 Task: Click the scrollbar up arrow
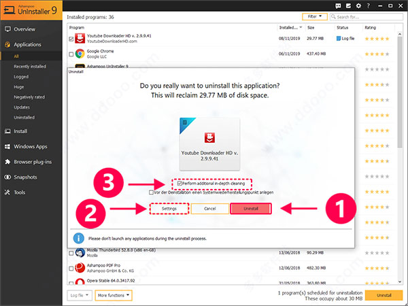[400, 34]
